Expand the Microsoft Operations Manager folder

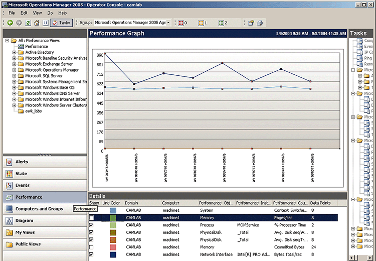[14, 70]
